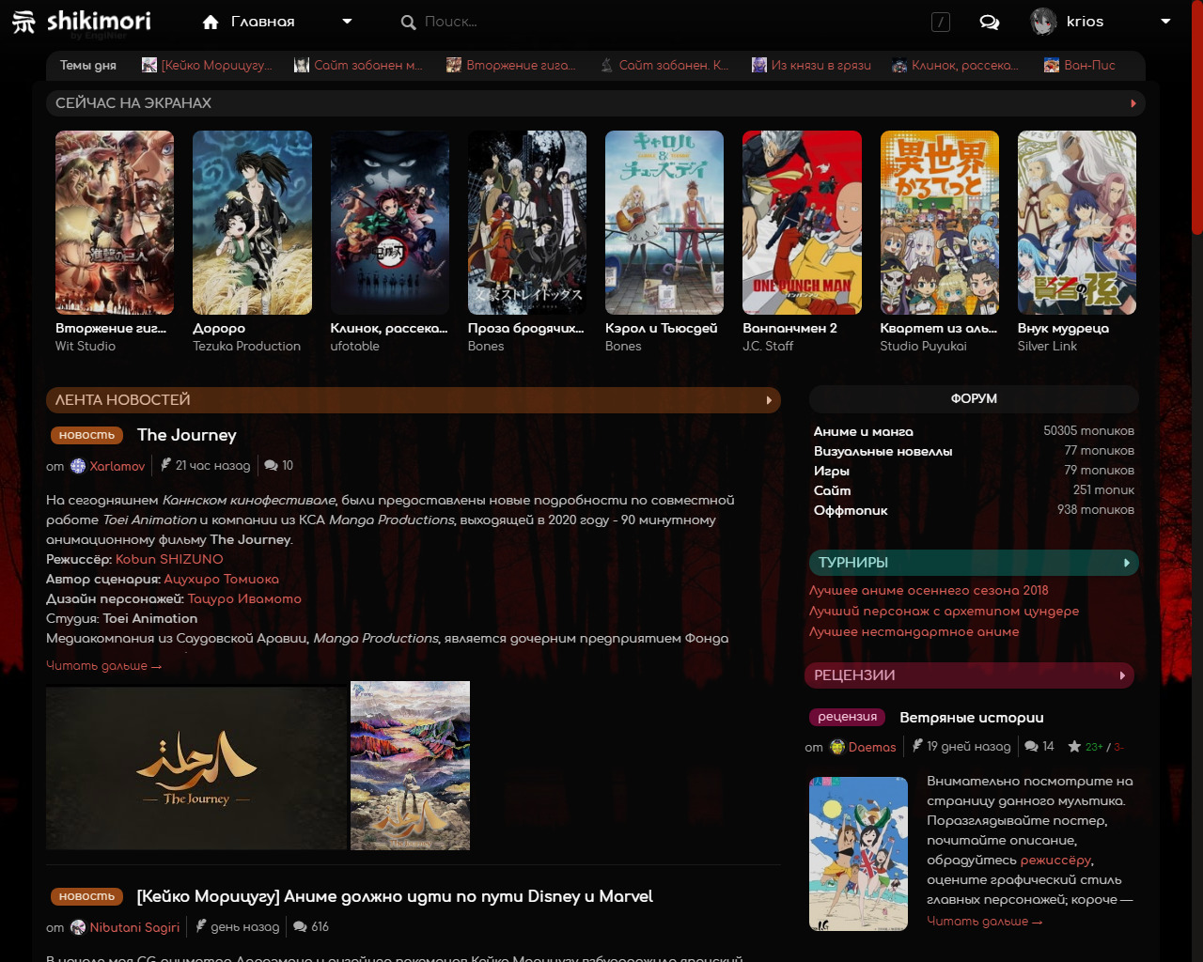
Task: Click Читать дальше under The Journey news
Action: click(103, 665)
